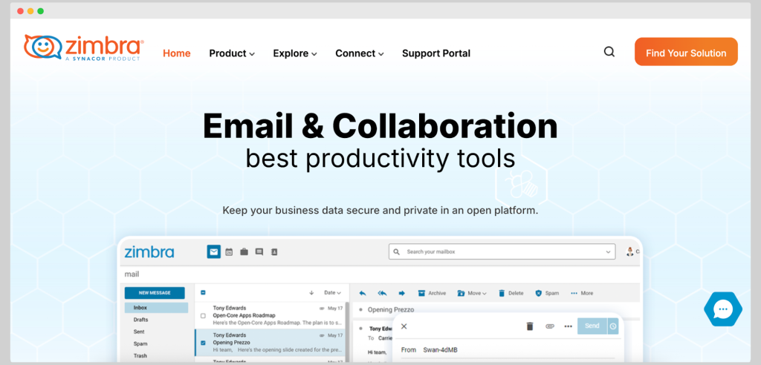Expand the Connect menu dropdown
761x365 pixels.
[360, 53]
